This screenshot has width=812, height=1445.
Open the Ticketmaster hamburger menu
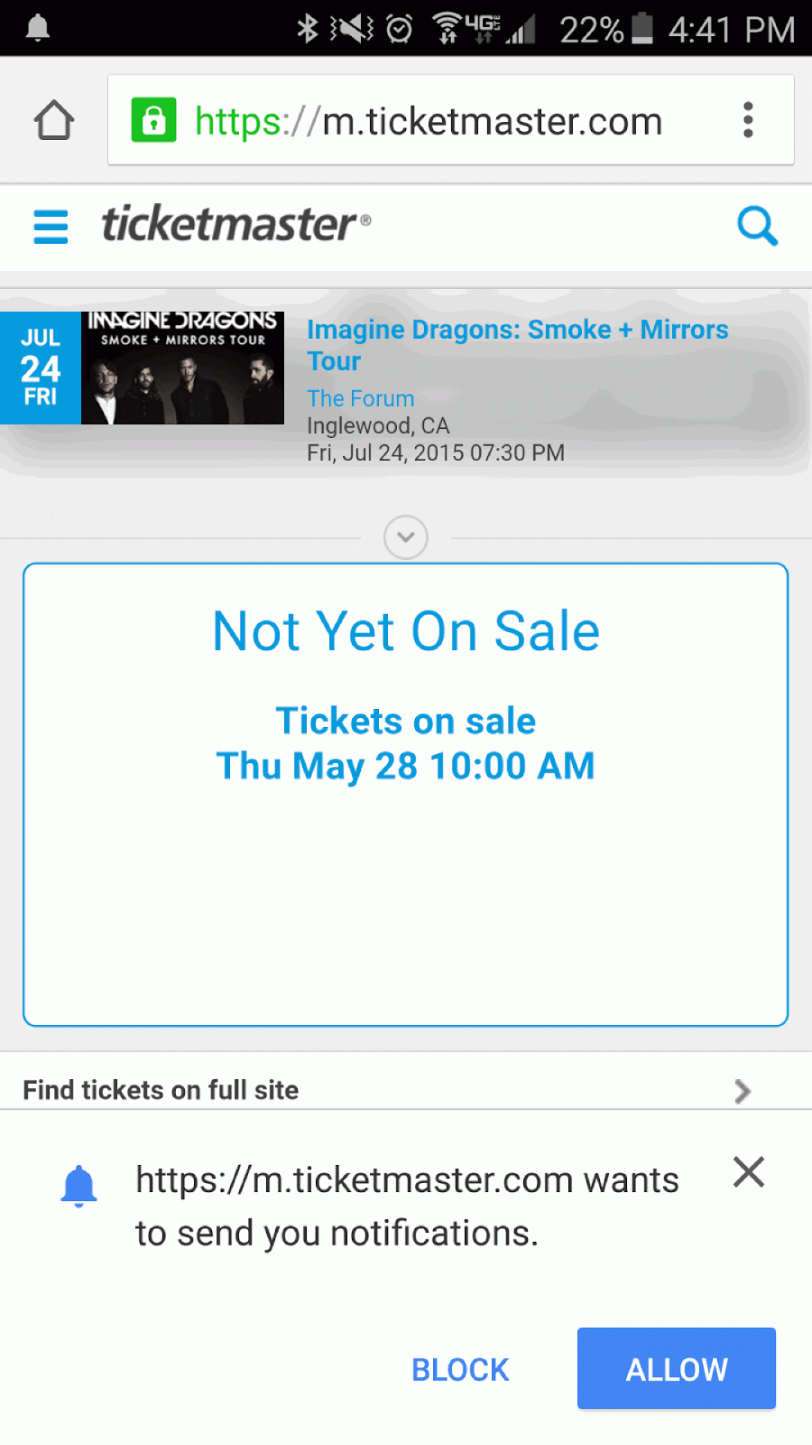(51, 227)
